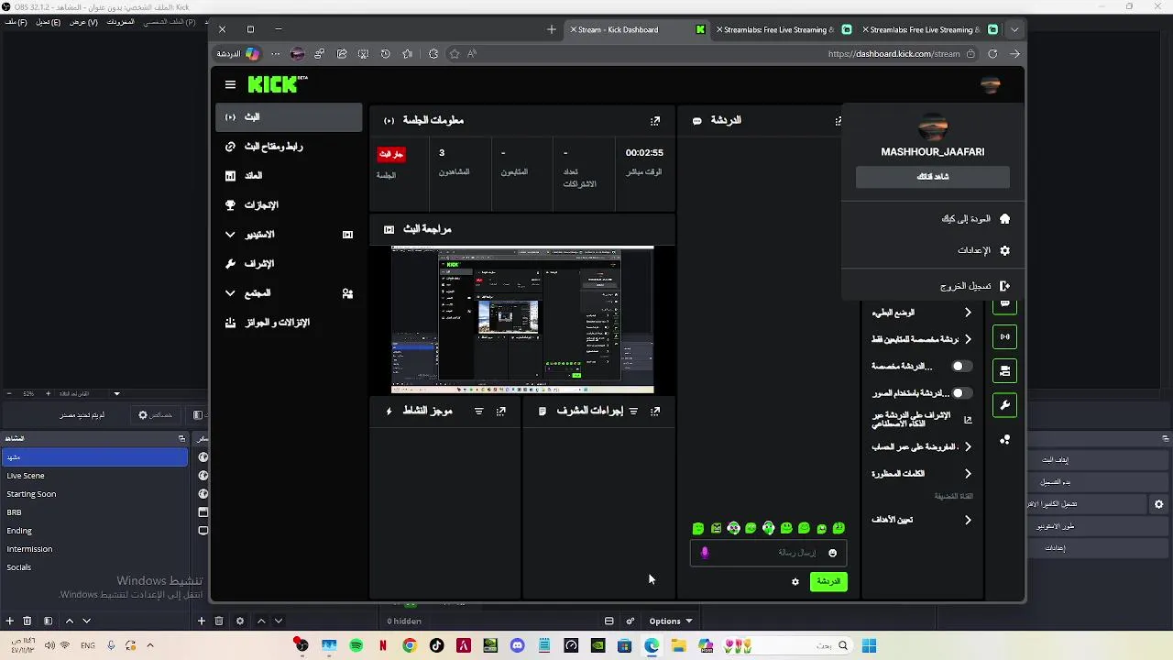Screen dimensions: 1173x660
Task: Click the purple microphone in message box
Action: [705, 553]
